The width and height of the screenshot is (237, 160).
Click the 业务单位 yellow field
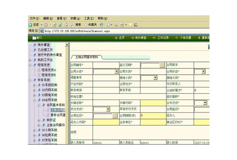click(x=153, y=122)
